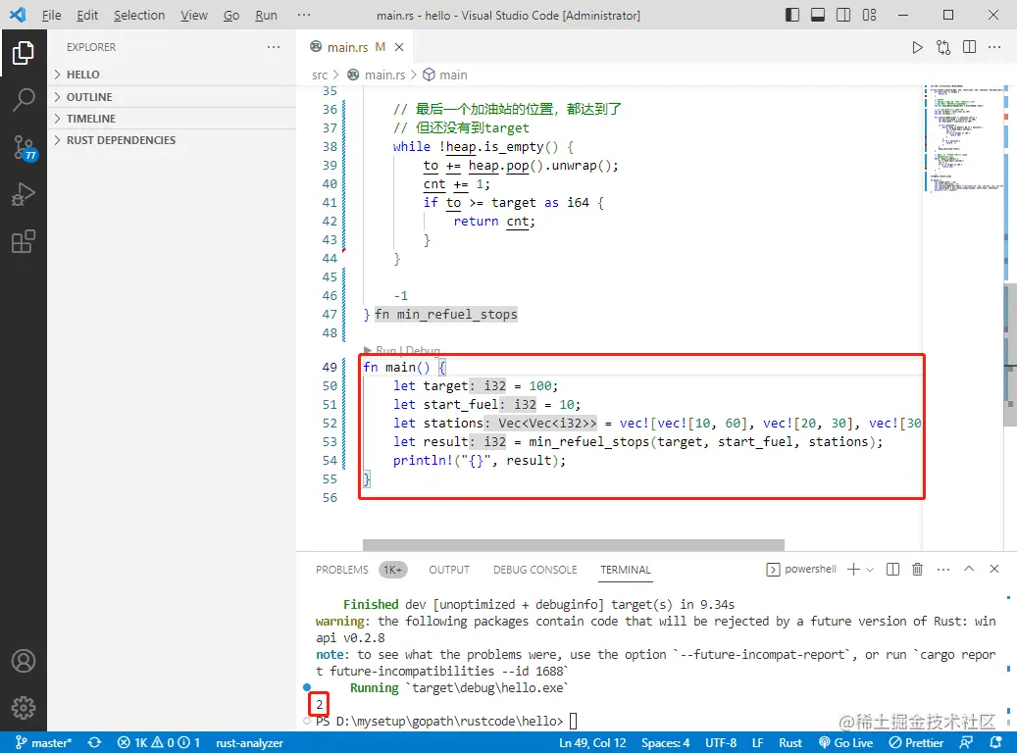Click the master* branch in status bar
The image size is (1017, 753).
43,742
